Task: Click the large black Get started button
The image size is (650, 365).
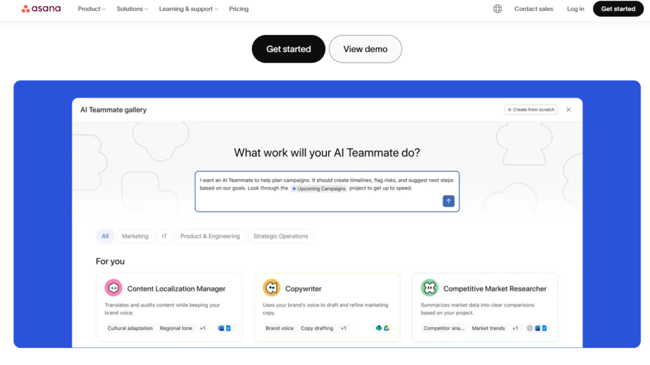Action: 289,49
